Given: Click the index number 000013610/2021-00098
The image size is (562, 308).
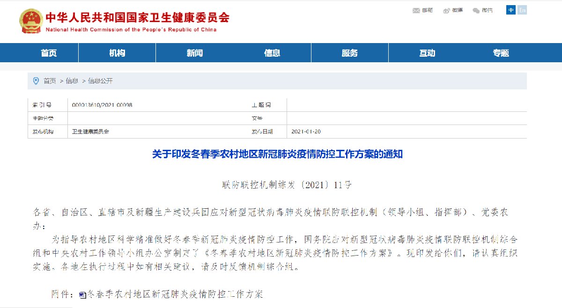Looking at the screenshot, I should 102,105.
